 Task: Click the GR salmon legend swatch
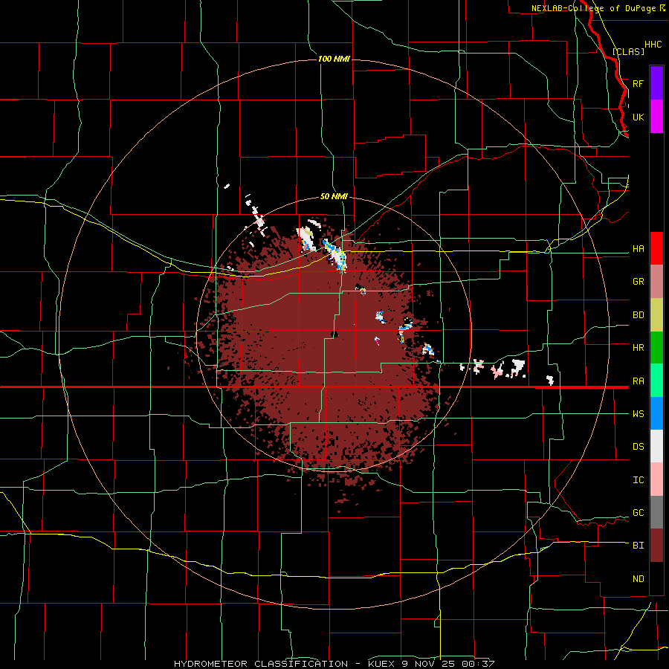pos(656,282)
